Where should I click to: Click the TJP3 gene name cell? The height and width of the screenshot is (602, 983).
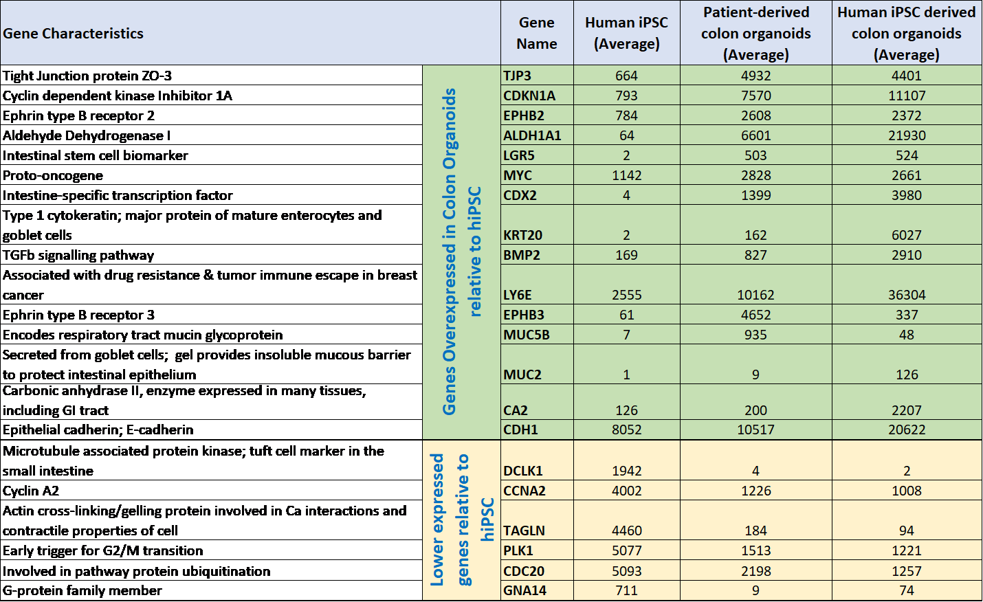click(536, 76)
